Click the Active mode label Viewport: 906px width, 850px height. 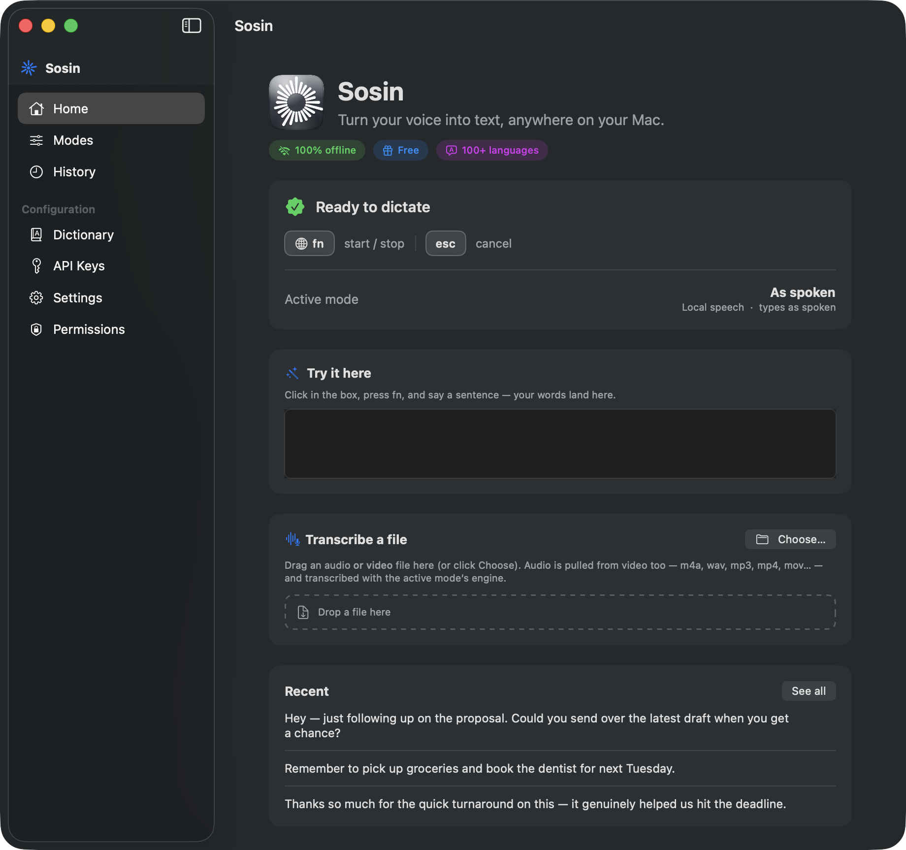click(322, 299)
